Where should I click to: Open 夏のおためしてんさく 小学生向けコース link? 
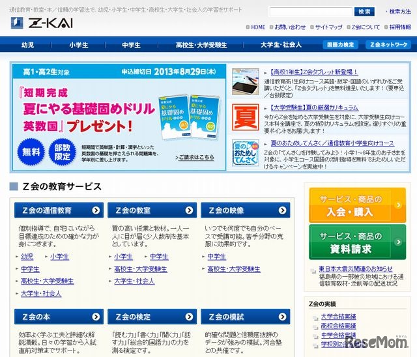[332, 143]
